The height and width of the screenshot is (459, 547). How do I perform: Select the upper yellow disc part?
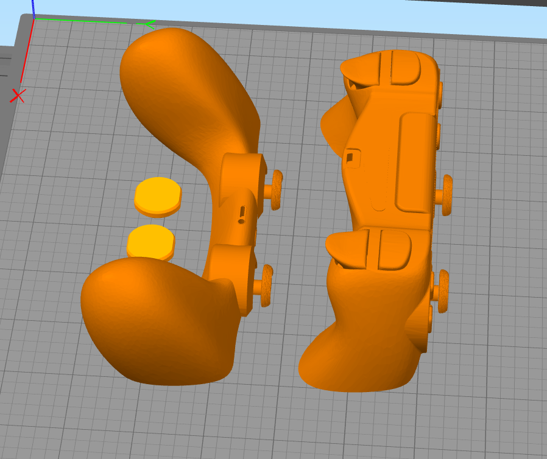tap(158, 196)
